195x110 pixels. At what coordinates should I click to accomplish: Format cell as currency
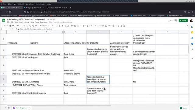click(24, 26)
